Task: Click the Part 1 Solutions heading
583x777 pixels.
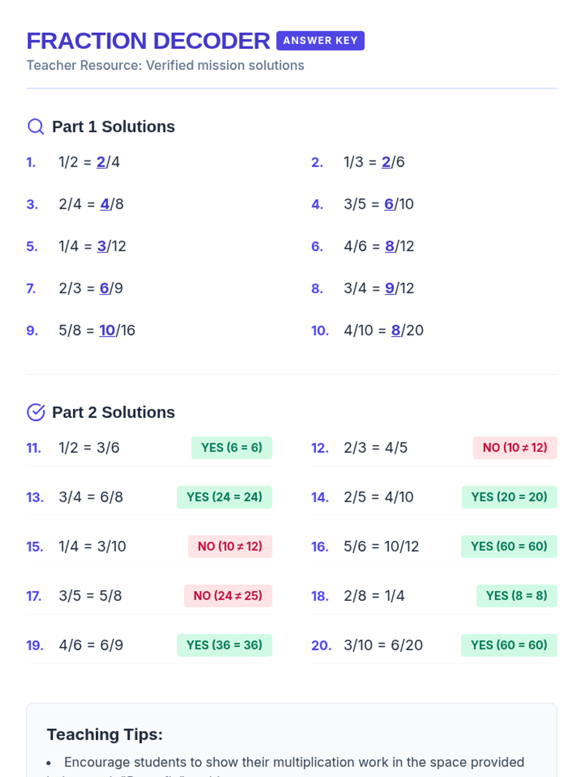Action: pyautogui.click(x=113, y=127)
